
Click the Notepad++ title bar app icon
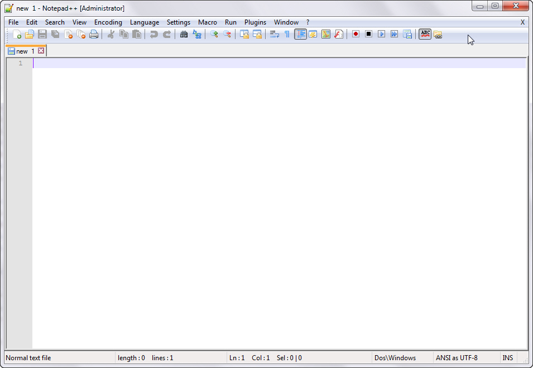(8, 8)
